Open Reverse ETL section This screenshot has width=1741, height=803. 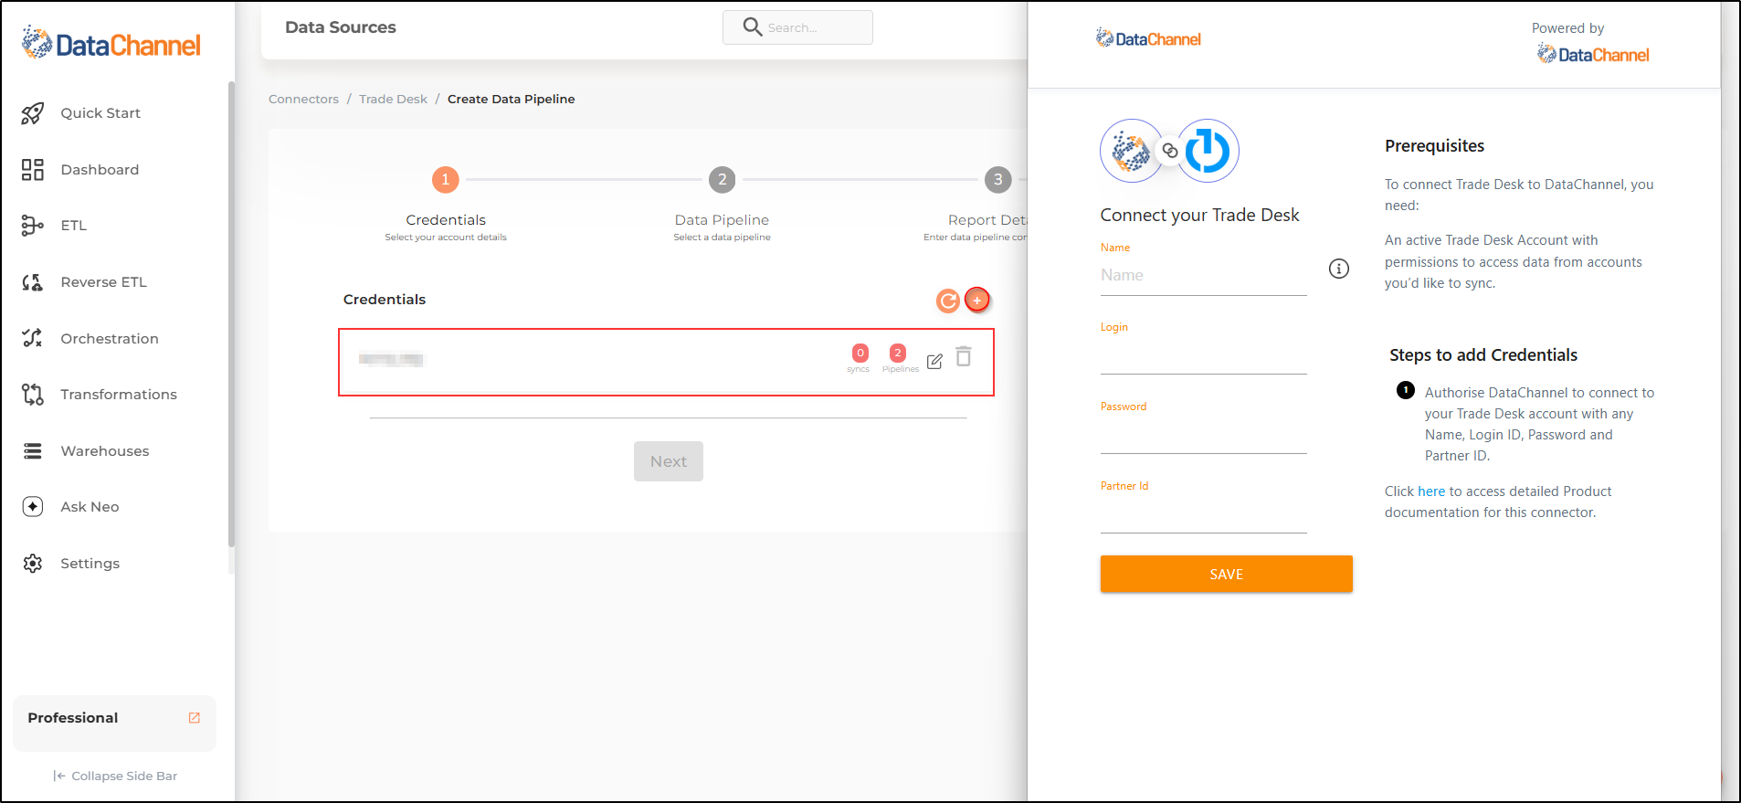[x=103, y=282]
